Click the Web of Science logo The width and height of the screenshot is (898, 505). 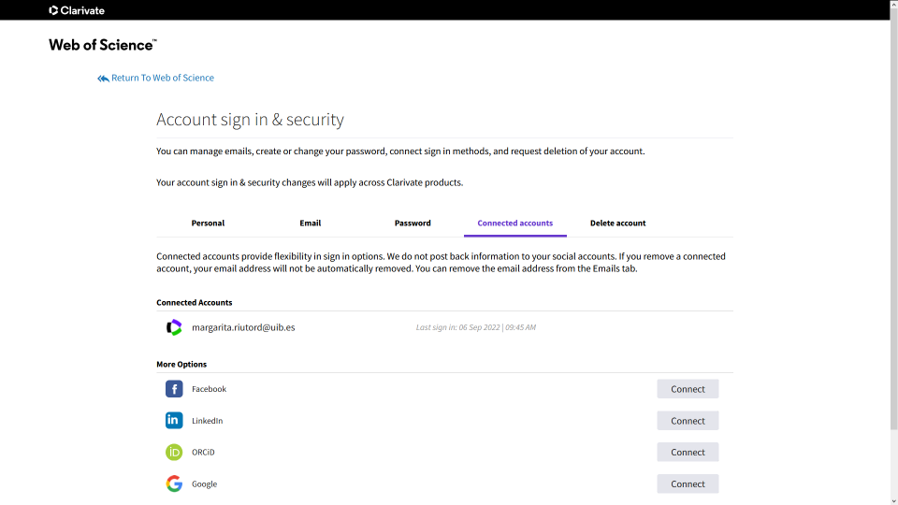103,45
